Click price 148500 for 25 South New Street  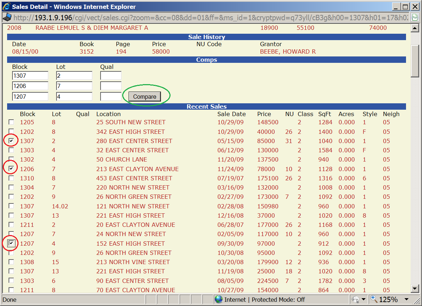tap(268, 122)
